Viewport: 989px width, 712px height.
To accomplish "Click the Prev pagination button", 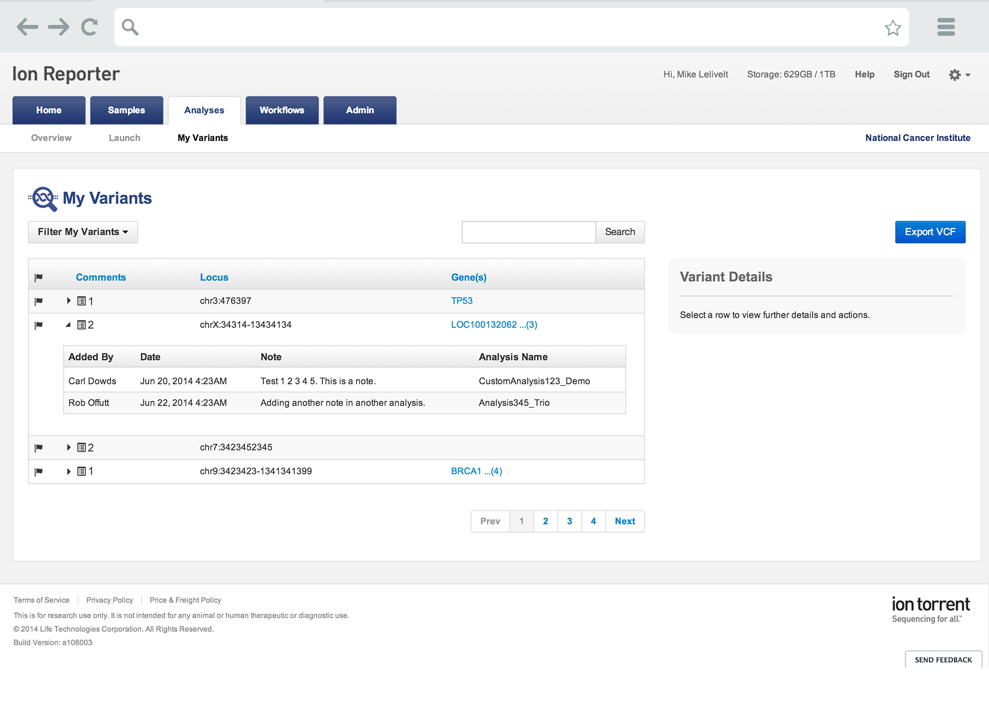I will (490, 521).
